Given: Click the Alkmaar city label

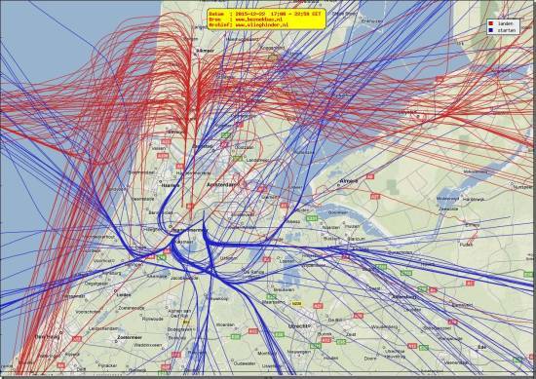Looking at the screenshot, I should pyautogui.click(x=205, y=51).
